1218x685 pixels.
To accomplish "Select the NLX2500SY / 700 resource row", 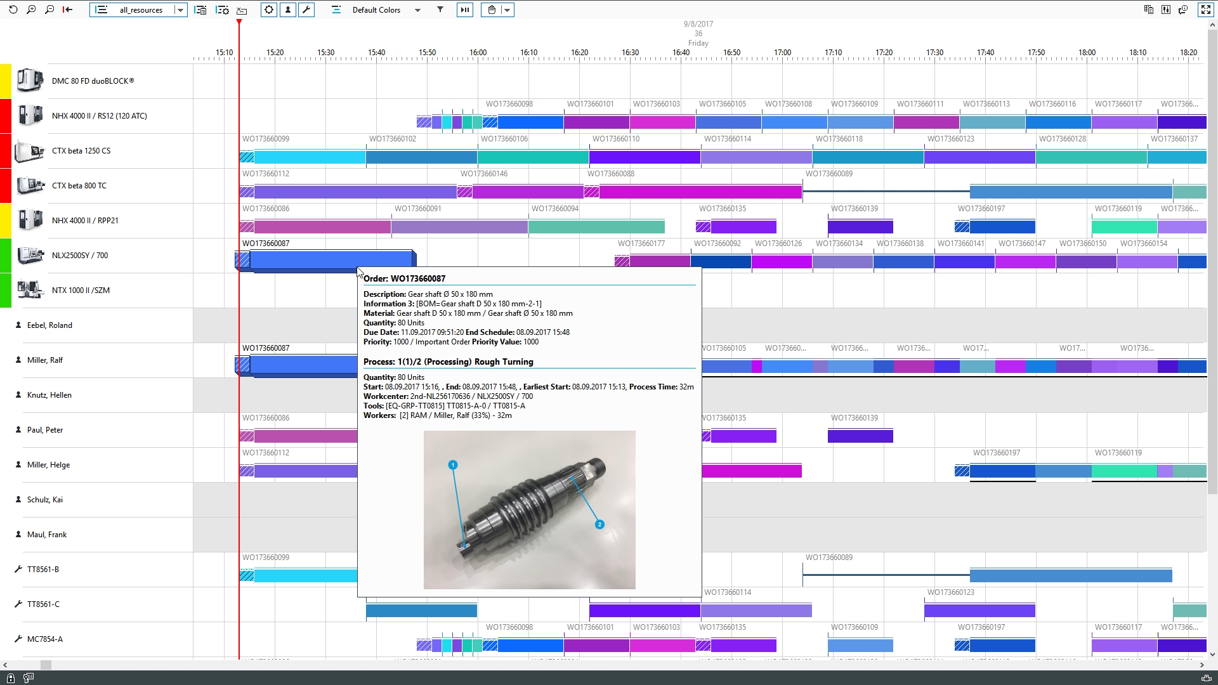I will (80, 256).
